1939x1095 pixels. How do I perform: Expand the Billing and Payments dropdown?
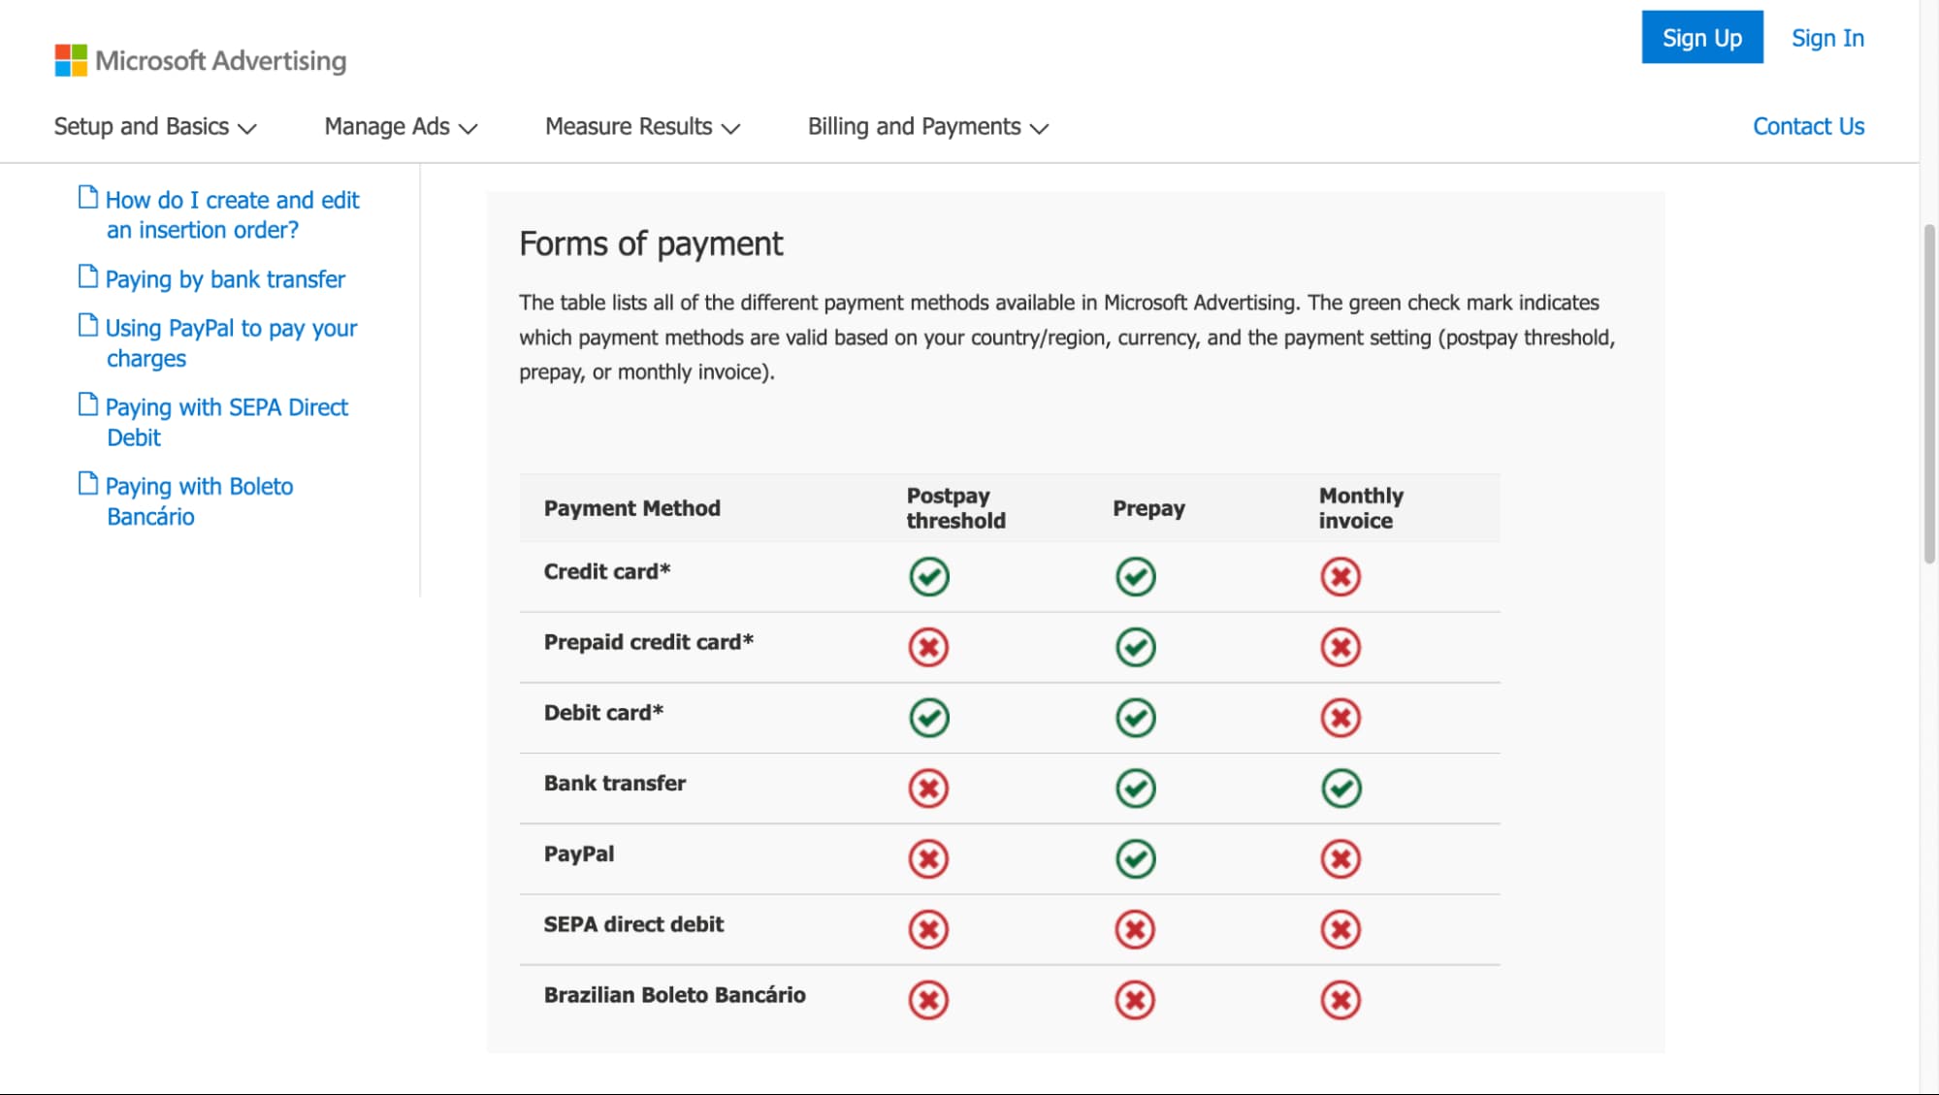tap(928, 127)
